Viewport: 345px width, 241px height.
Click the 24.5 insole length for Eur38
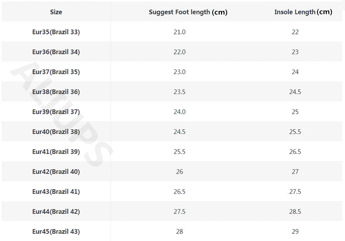point(295,92)
